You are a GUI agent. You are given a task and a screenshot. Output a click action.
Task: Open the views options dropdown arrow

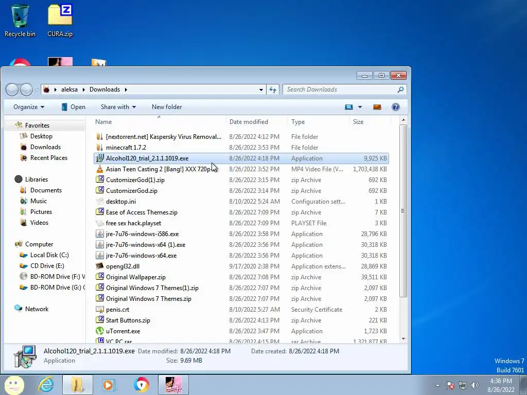pyautogui.click(x=360, y=107)
